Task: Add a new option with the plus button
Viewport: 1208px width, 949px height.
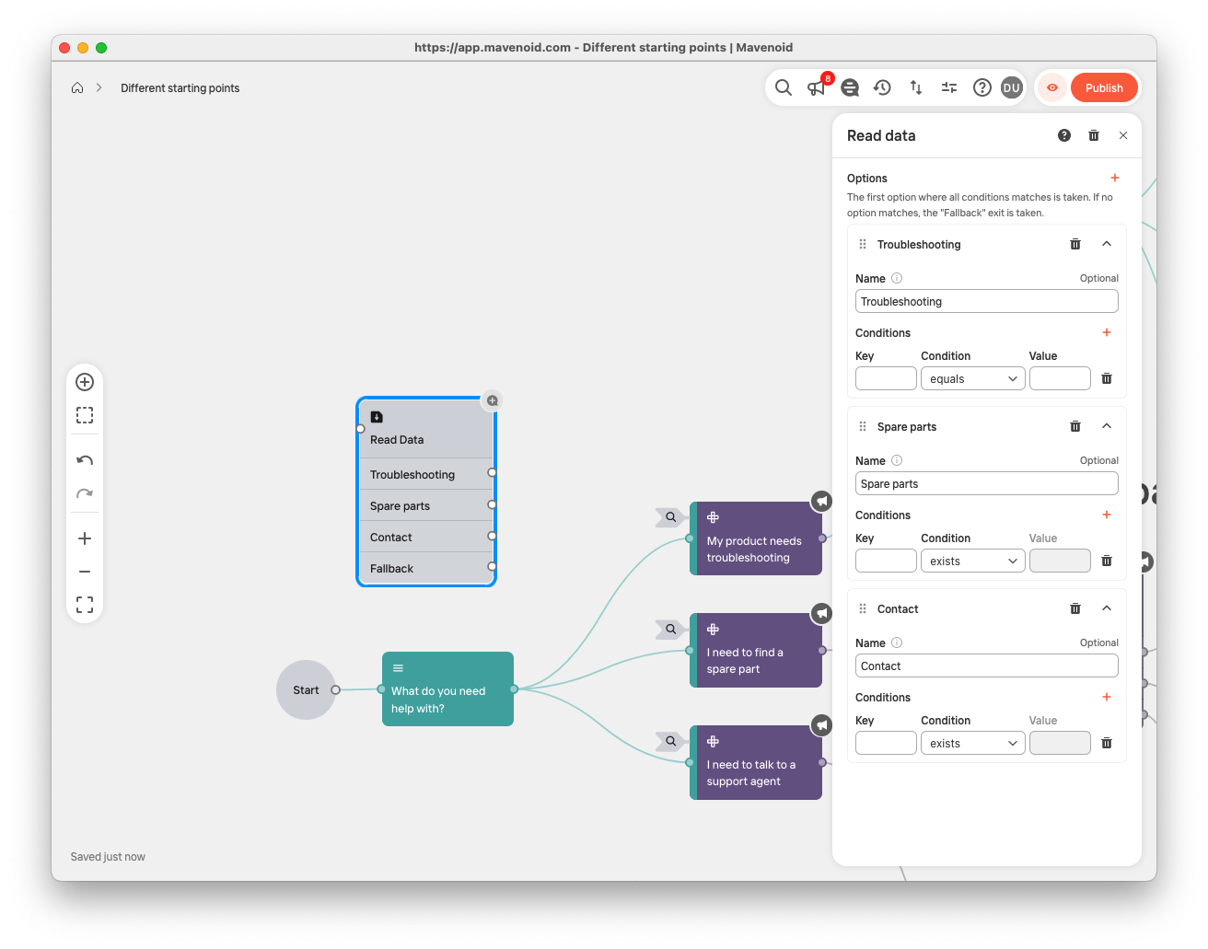Action: [x=1115, y=178]
